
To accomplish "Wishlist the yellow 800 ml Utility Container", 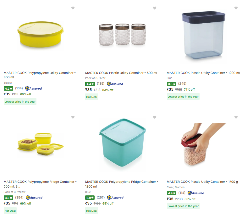I will click(x=73, y=8).
